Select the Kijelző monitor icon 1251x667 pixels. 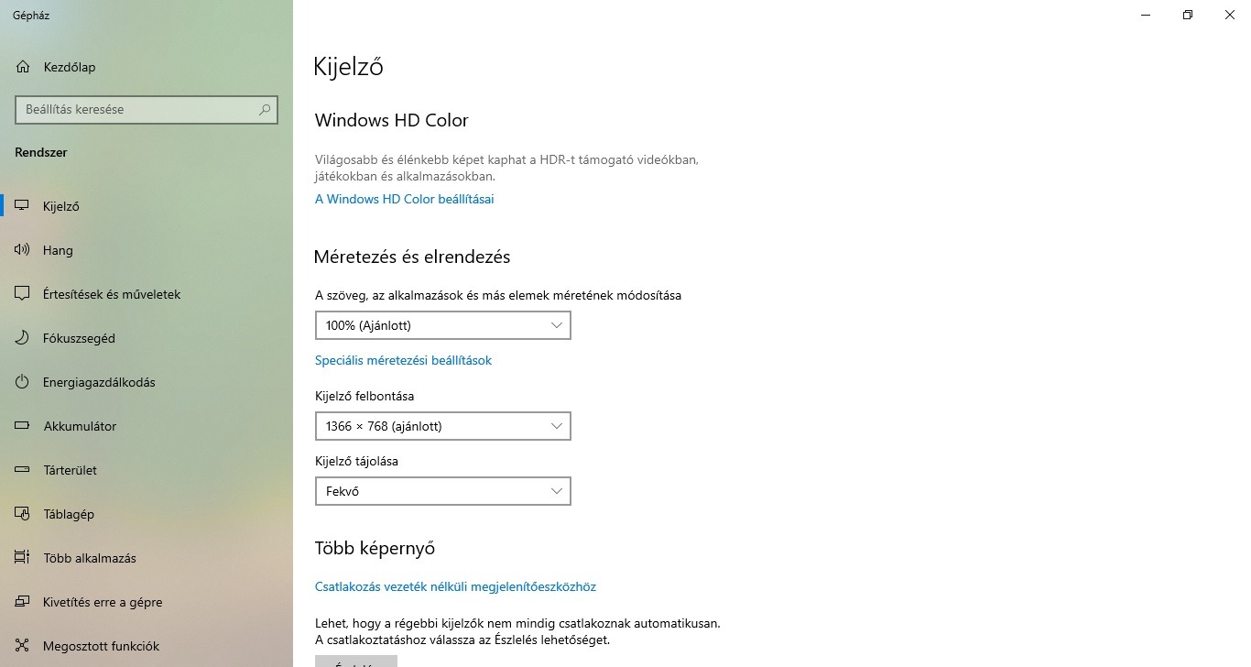pos(23,206)
